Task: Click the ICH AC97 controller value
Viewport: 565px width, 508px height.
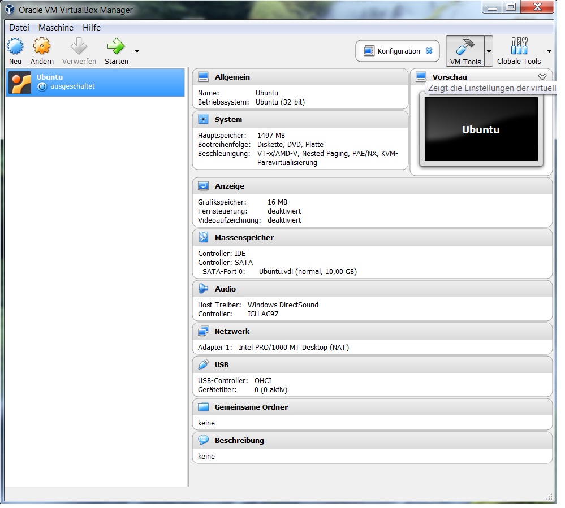Action: point(262,314)
